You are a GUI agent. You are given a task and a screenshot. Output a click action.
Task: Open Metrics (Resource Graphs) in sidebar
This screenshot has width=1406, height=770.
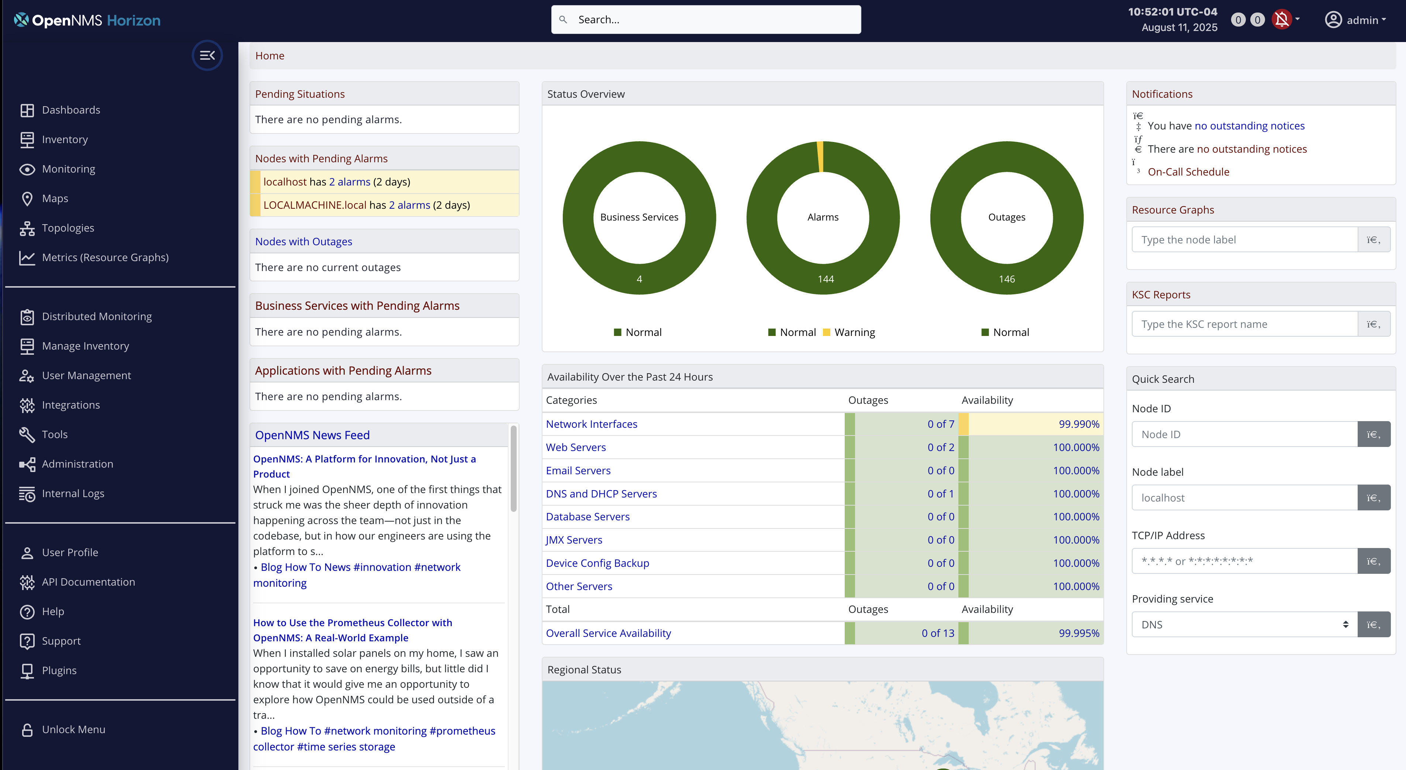[105, 257]
